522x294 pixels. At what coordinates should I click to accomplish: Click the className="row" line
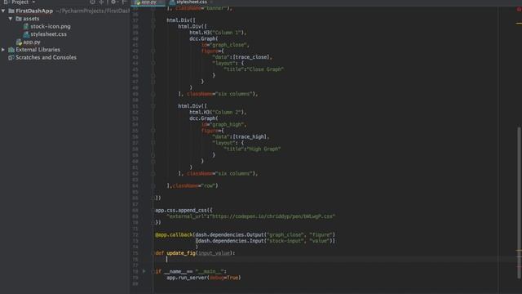192,185
